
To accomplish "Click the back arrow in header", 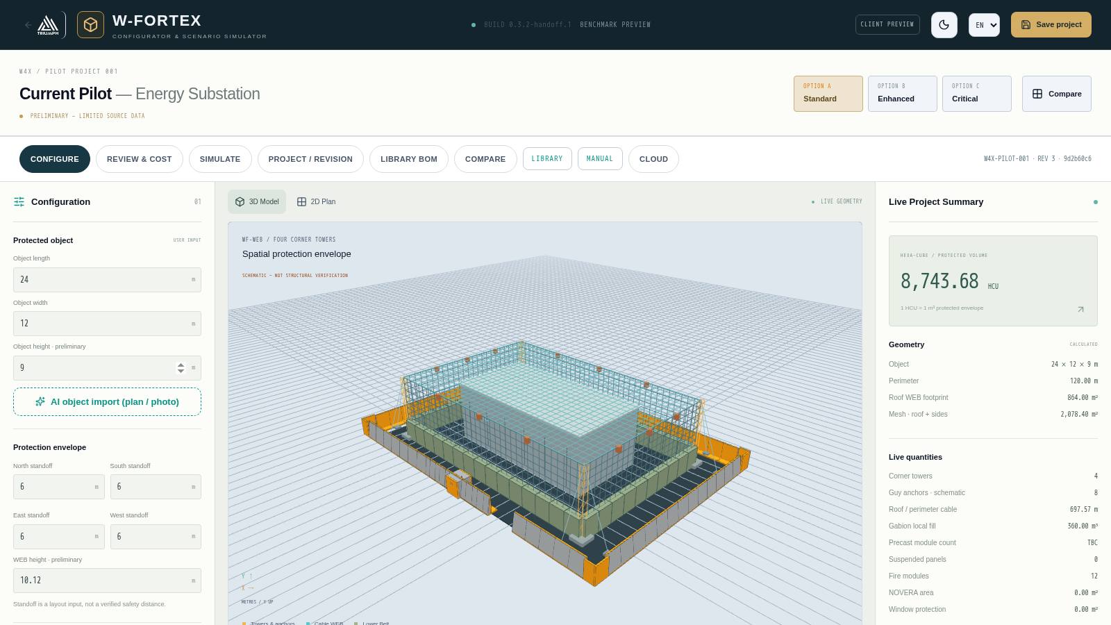I will [x=28, y=25].
